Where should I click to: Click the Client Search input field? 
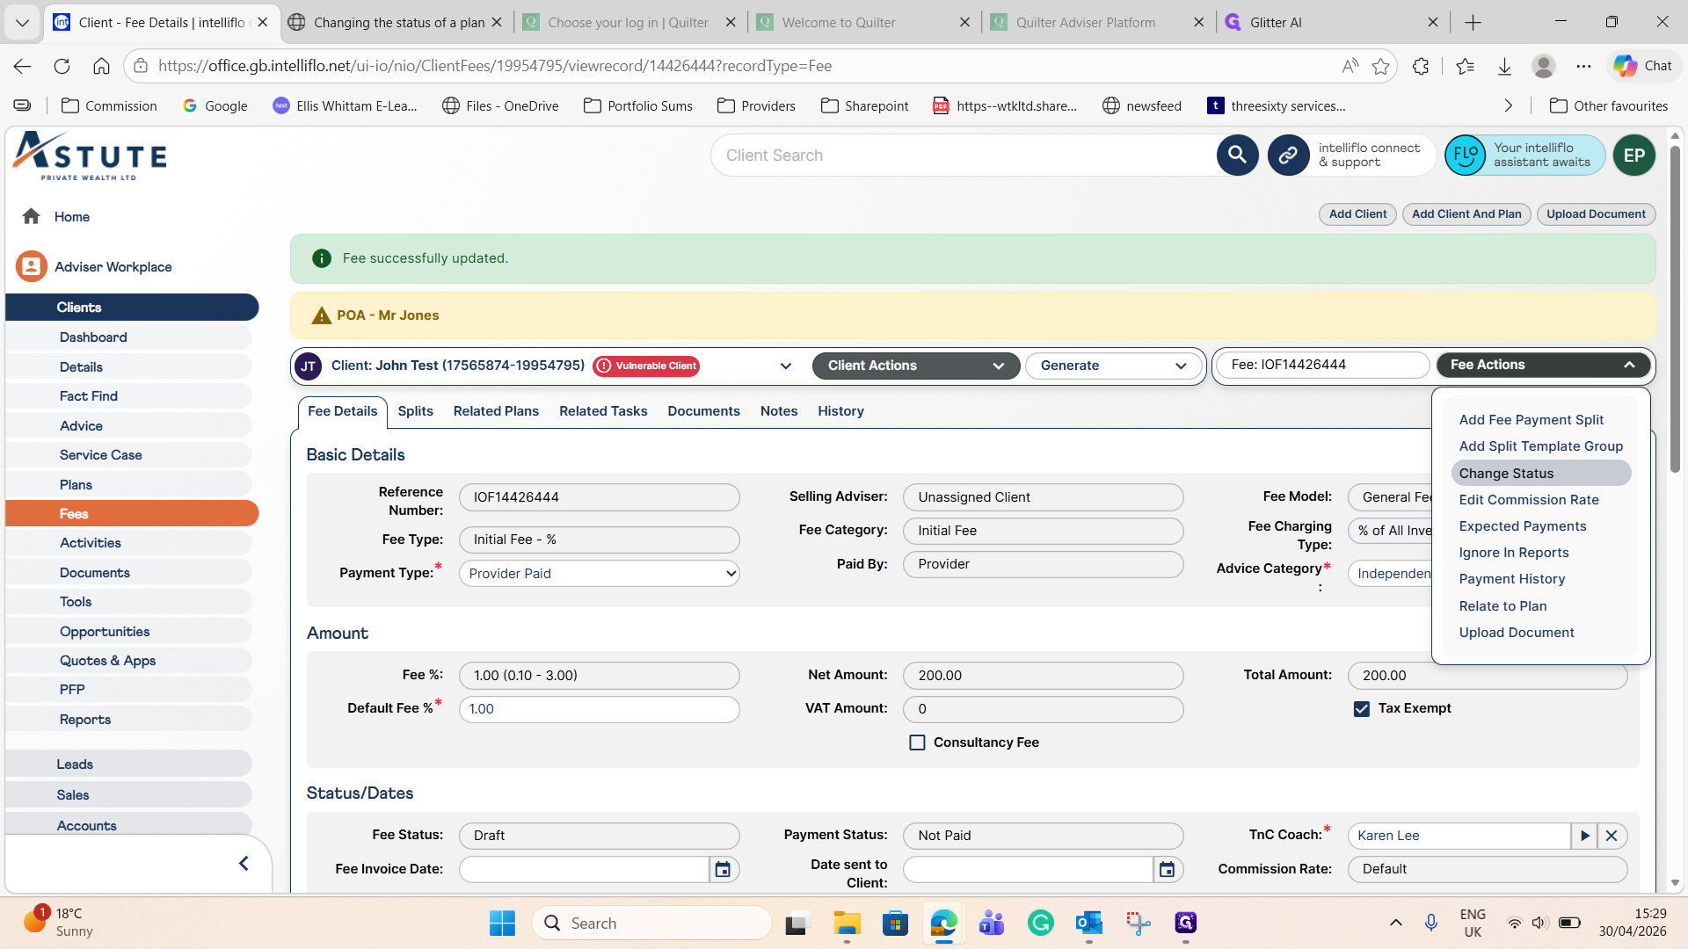point(963,156)
